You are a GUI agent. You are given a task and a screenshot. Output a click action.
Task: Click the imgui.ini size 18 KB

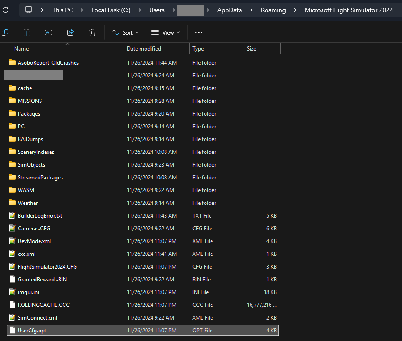click(x=270, y=292)
